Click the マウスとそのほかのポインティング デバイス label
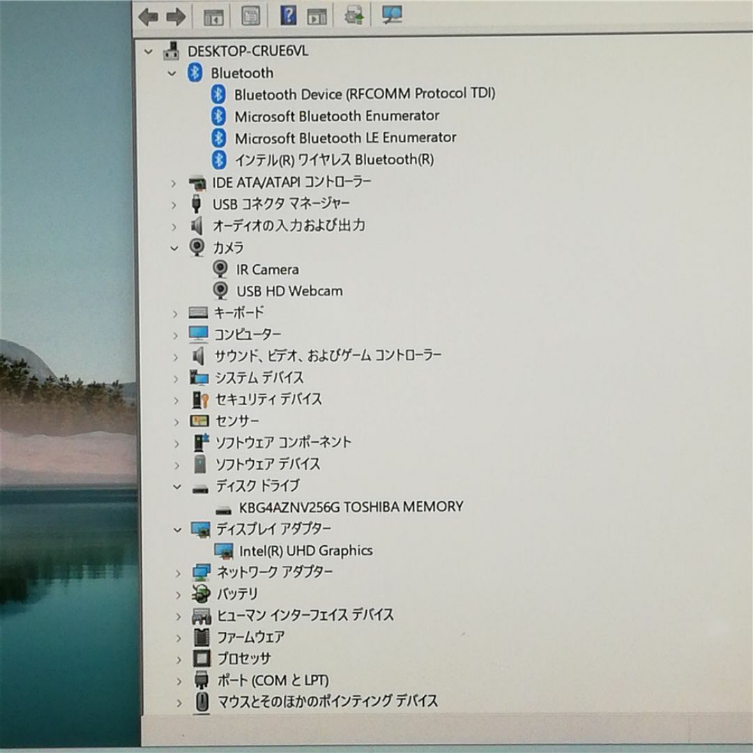The width and height of the screenshot is (753, 753). pos(328,701)
